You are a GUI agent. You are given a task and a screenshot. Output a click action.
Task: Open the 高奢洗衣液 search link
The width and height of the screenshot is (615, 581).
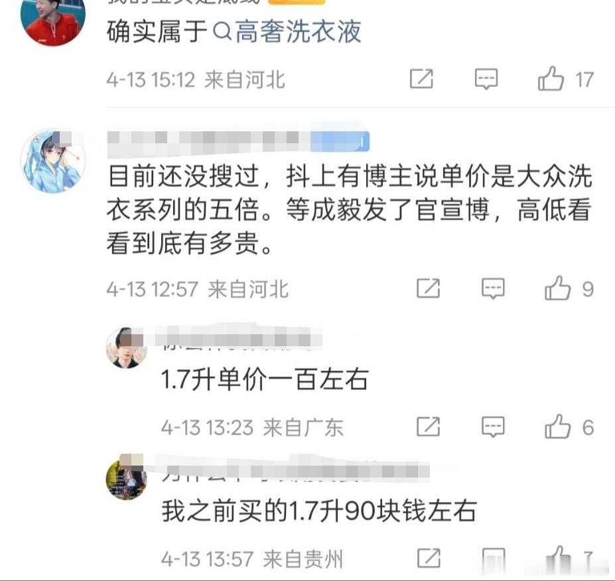click(x=298, y=32)
